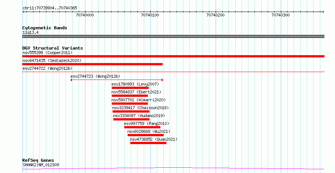Open esv1780993 (Levy2007) label
Image resolution: width=335 pixels, height=173 pixels.
135,84
